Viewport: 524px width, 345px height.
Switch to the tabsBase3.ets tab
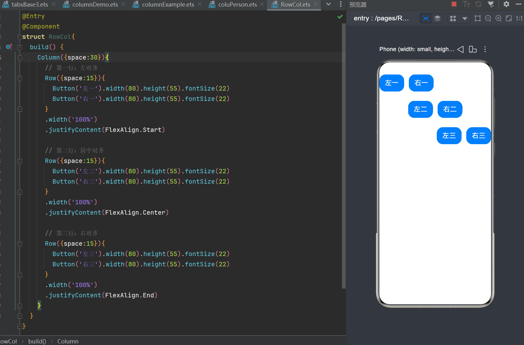[30, 4]
